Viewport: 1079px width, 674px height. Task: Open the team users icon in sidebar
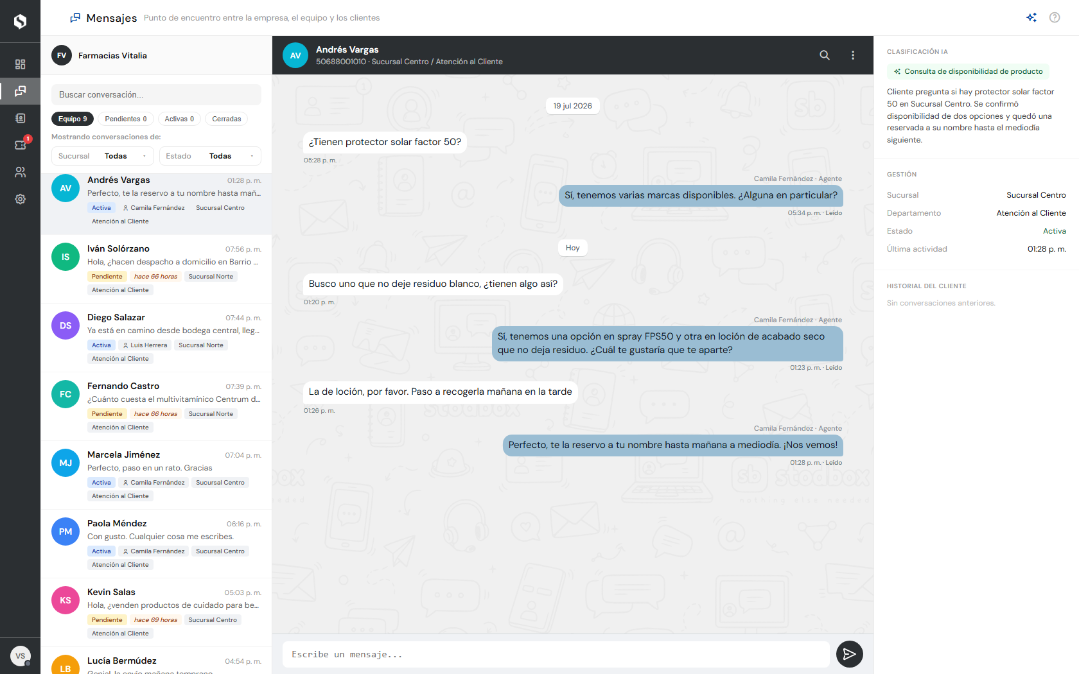coord(20,172)
